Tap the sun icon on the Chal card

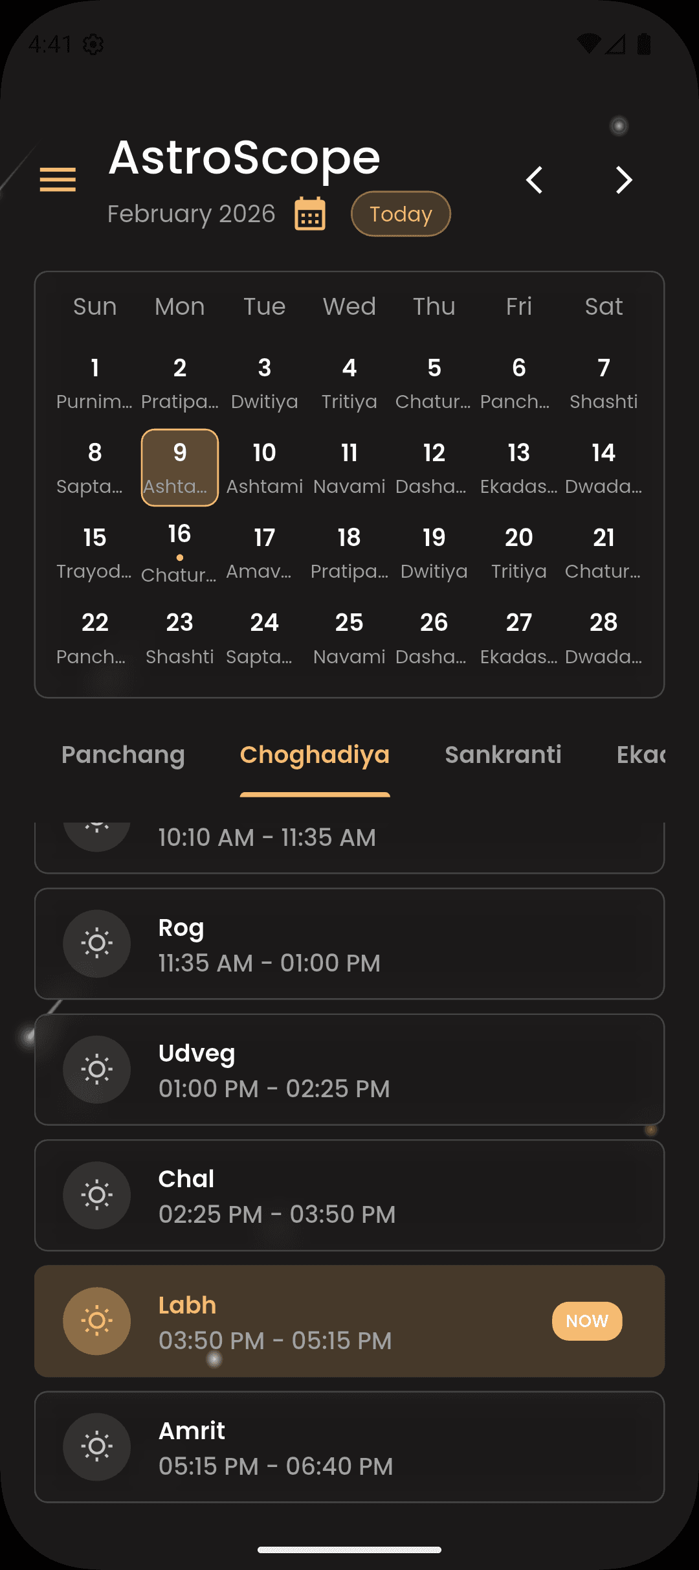[96, 1195]
